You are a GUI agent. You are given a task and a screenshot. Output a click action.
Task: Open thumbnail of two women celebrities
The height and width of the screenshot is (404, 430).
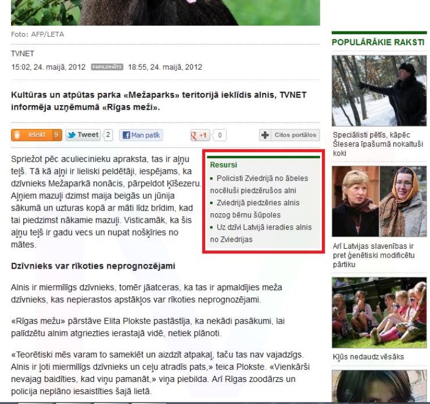pos(378,201)
